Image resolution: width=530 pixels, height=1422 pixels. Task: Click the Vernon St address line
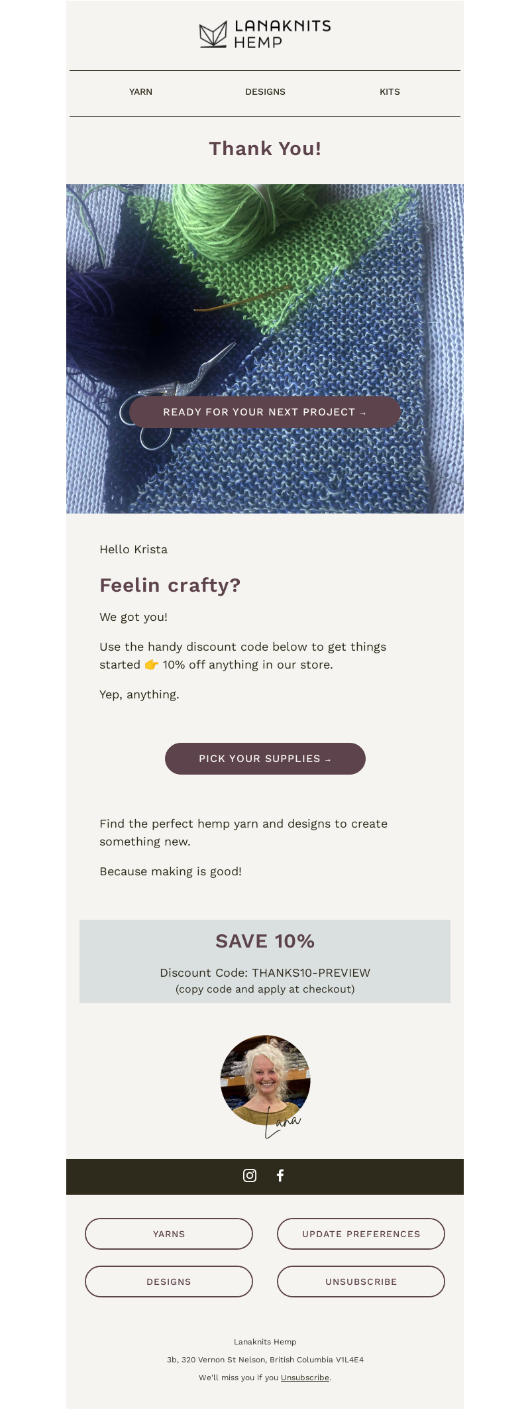click(x=265, y=1360)
